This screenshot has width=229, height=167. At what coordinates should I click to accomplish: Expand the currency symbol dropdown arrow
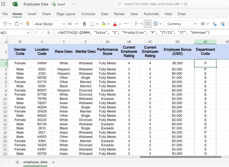point(208,24)
